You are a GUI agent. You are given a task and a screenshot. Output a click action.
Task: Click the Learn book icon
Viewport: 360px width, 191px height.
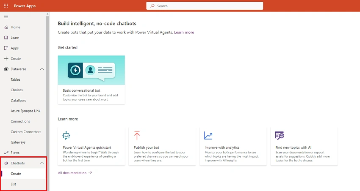coord(6,38)
